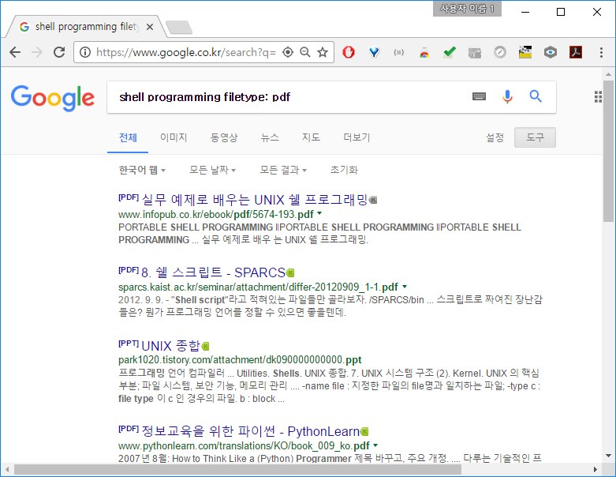Open site info icon beside the URL
616x477 pixels.
pyautogui.click(x=85, y=52)
